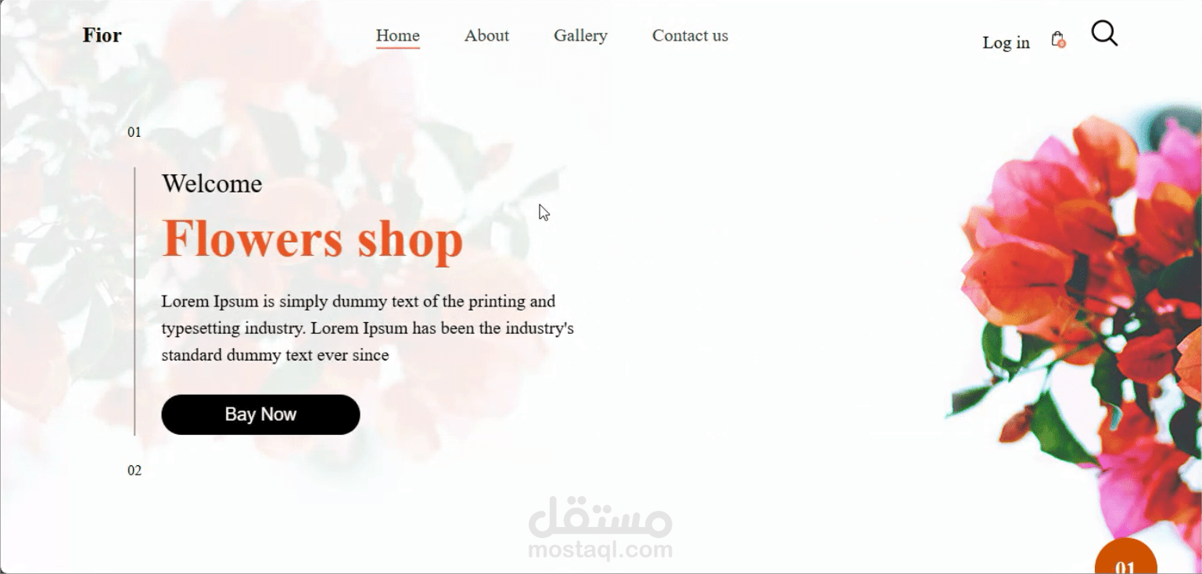Open the Contact us page
Viewport: 1202px width, 574px height.
coord(690,35)
